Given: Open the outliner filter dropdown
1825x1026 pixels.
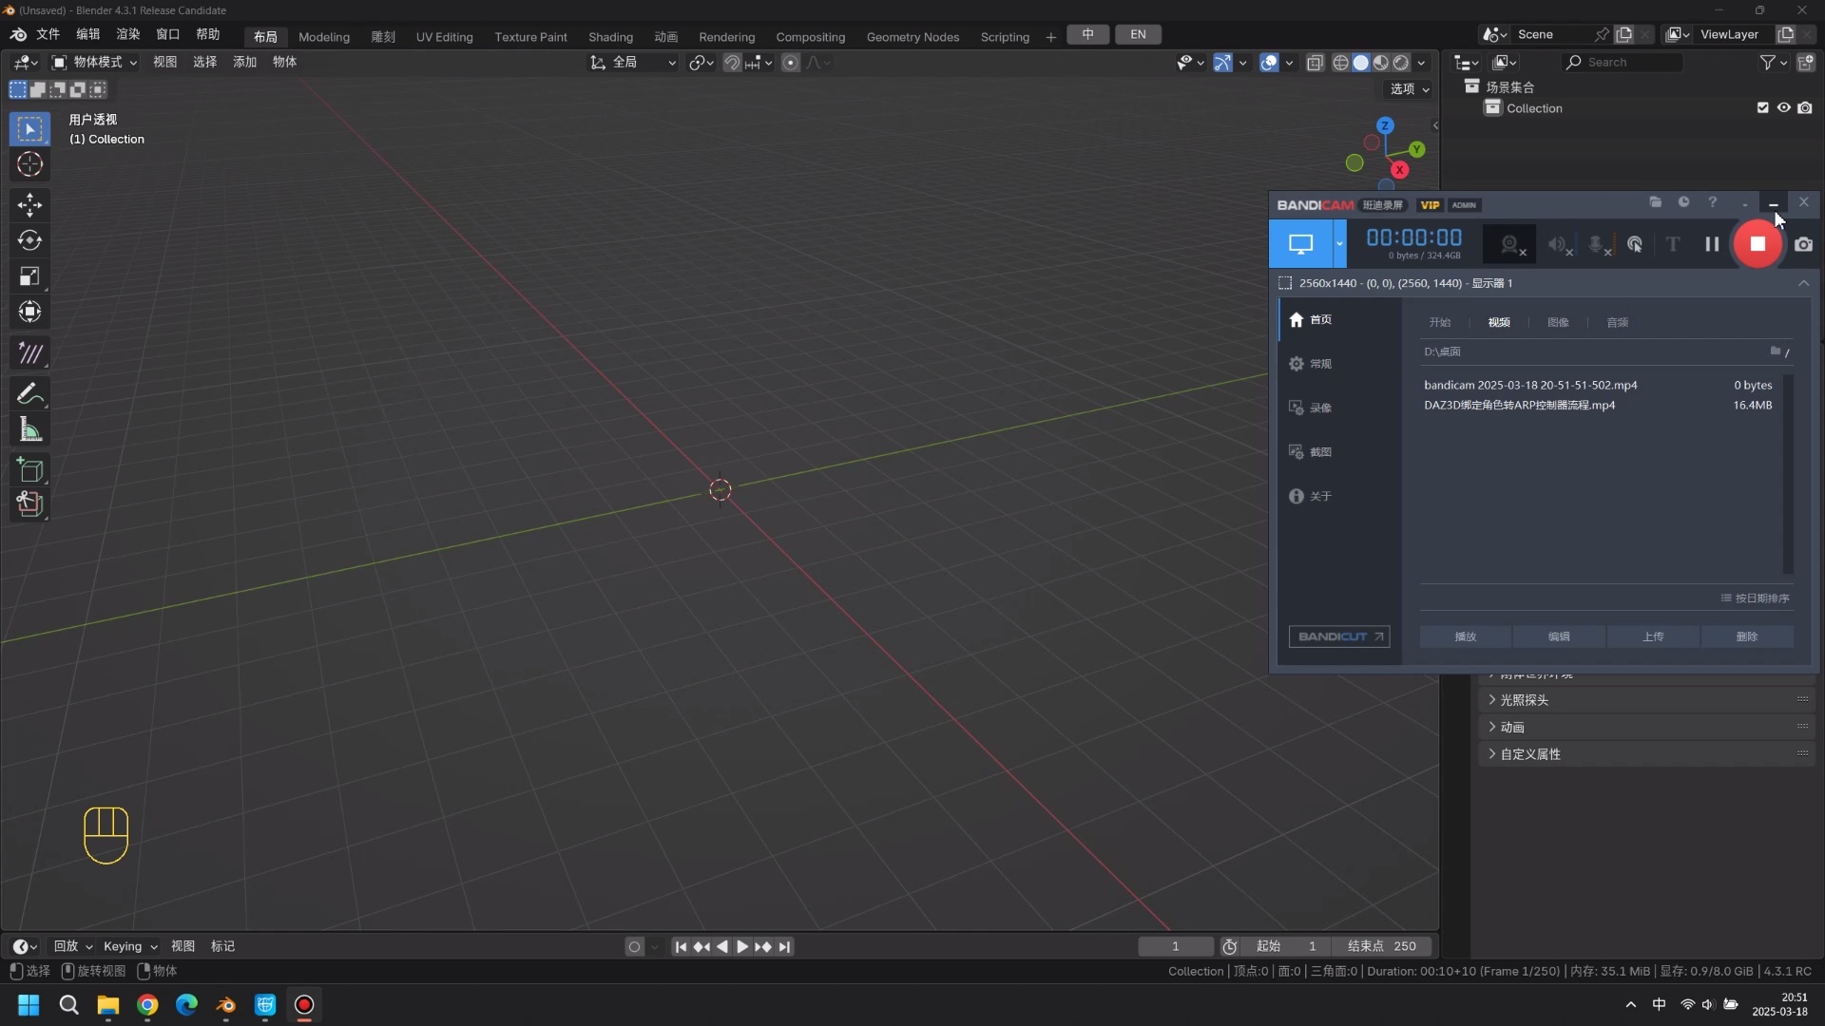Looking at the screenshot, I should tap(1771, 62).
